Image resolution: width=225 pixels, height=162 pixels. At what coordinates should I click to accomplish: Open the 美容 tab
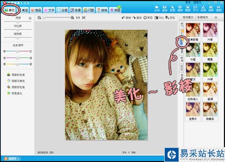pos(24,10)
